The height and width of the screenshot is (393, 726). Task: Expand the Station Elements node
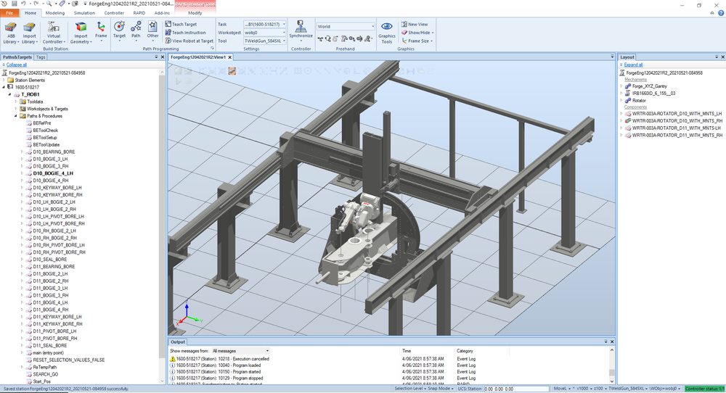click(4, 80)
